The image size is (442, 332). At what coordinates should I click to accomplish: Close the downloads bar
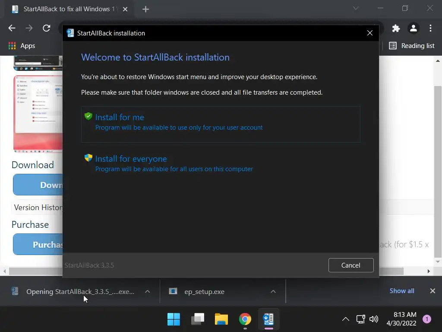(x=433, y=291)
